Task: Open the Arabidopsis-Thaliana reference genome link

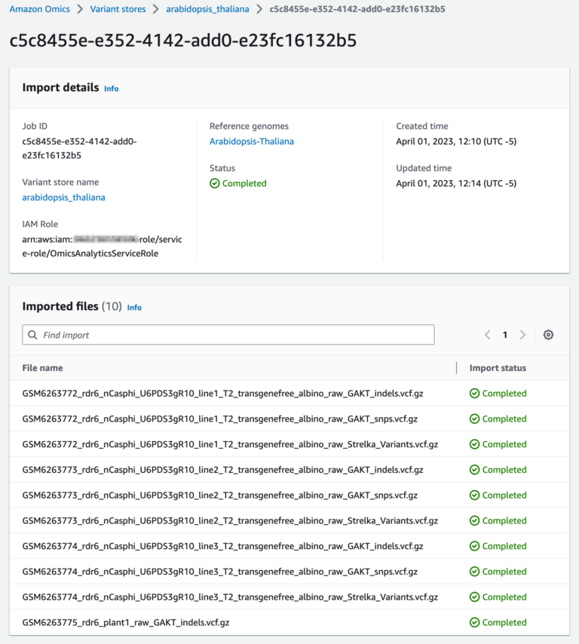Action: point(253,141)
